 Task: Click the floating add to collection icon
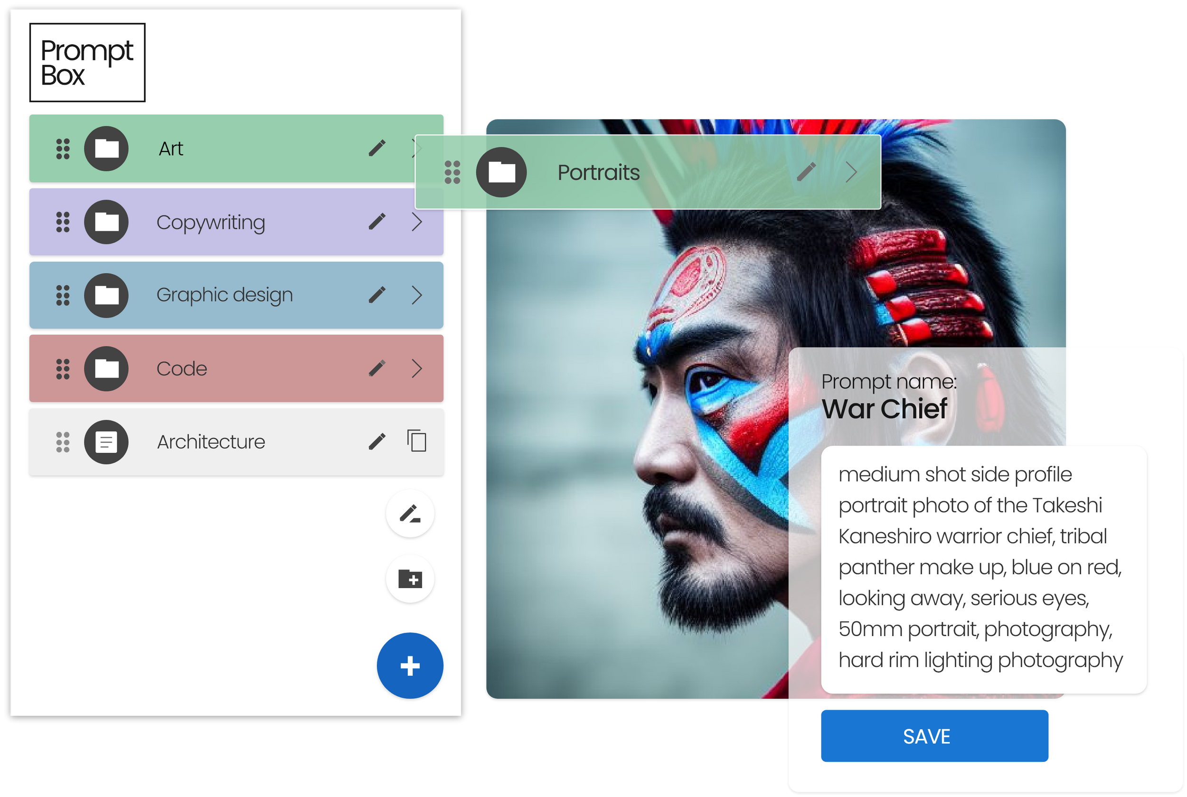[x=410, y=578]
